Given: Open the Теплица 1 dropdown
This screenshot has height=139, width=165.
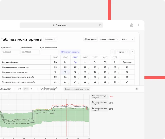Looking at the screenshot, I should pos(50,39).
